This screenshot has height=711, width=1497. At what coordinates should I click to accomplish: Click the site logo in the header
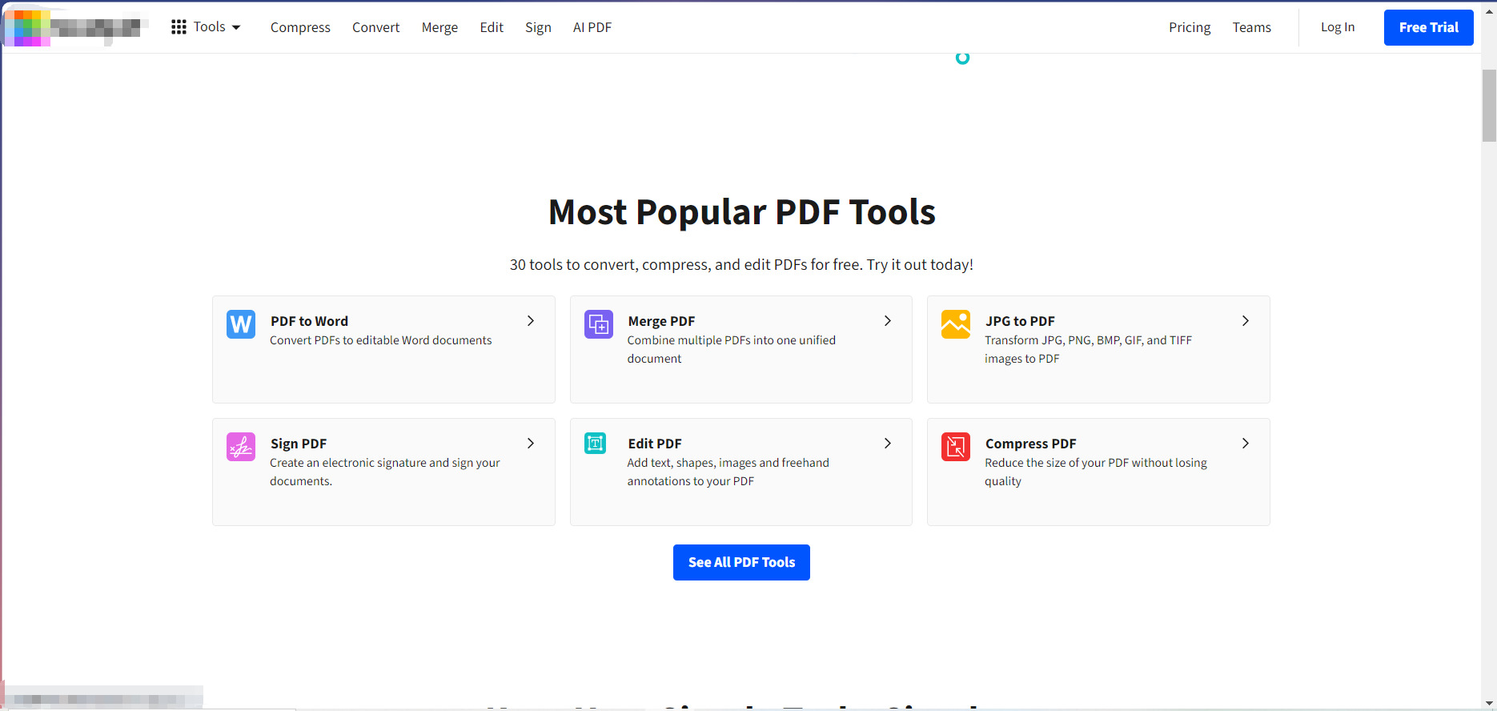tap(76, 27)
